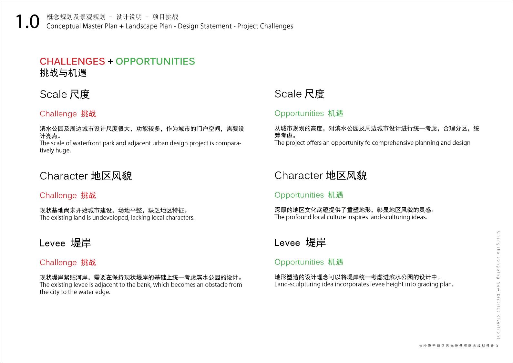
Task: Select 'The existing land is undeveloped, lacking local characters.'
Action: [117, 218]
